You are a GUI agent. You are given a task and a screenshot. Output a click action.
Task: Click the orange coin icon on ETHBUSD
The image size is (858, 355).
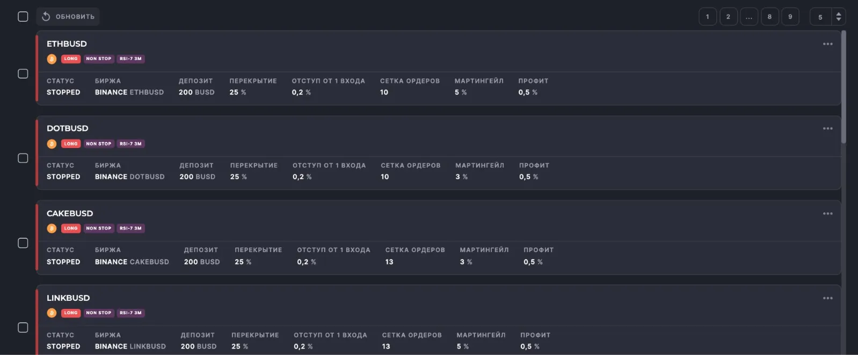point(52,59)
